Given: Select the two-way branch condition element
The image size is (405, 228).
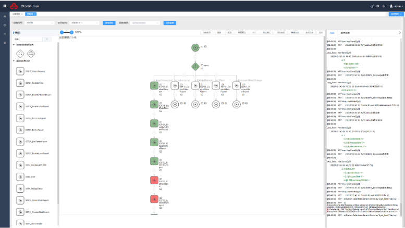Looking at the screenshot, I should pos(20,54).
